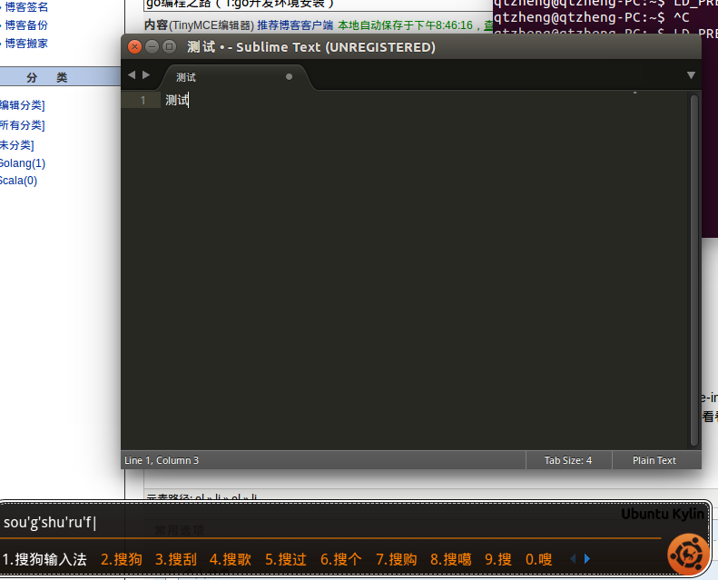Close the Sublime Text window
Viewport: 718px width, 580px height.
tap(134, 47)
